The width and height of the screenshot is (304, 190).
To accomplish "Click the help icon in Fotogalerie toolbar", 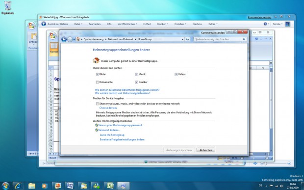I will 265,24.
